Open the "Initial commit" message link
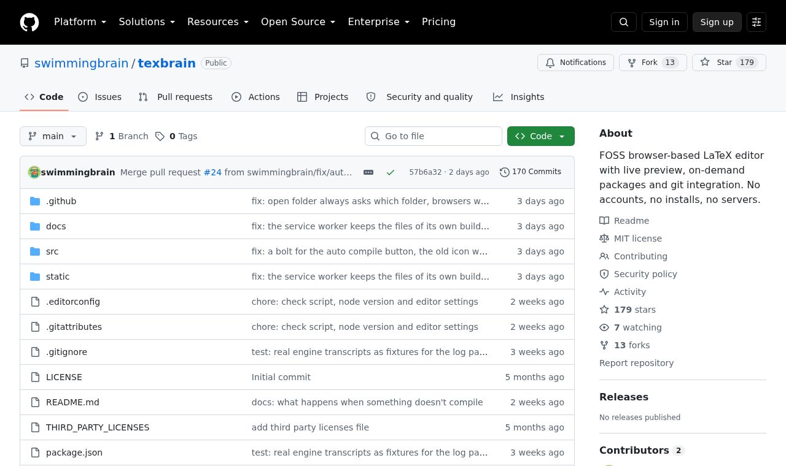The height and width of the screenshot is (466, 786). click(281, 377)
